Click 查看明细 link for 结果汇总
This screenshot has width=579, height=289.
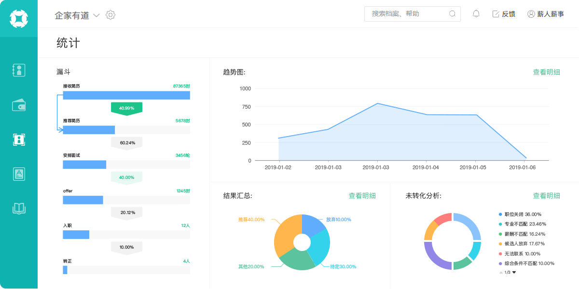coord(362,196)
